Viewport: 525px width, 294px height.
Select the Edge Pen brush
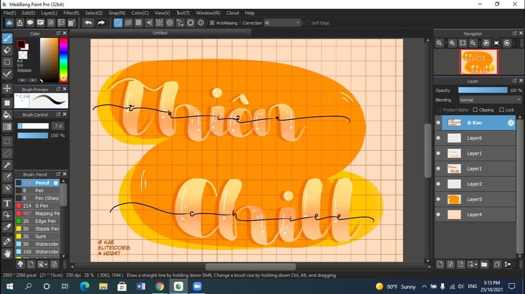(37, 221)
